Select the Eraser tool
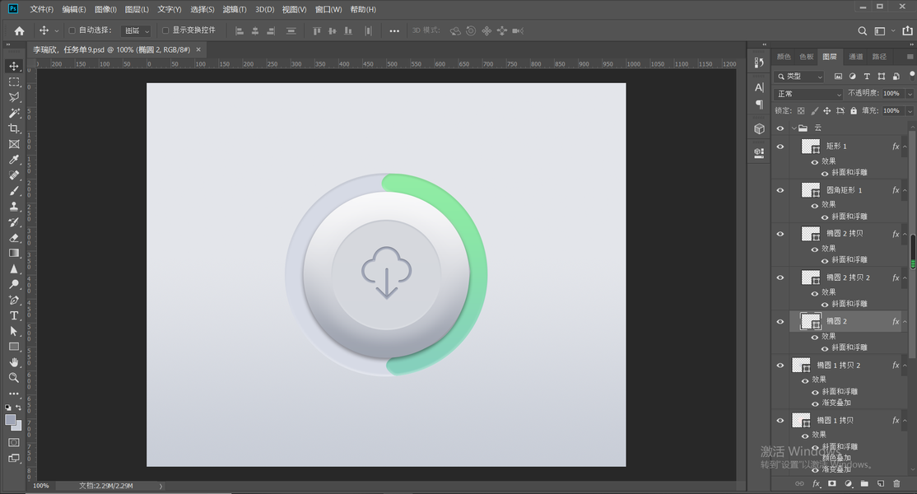This screenshot has height=494, width=917. pos(14,237)
